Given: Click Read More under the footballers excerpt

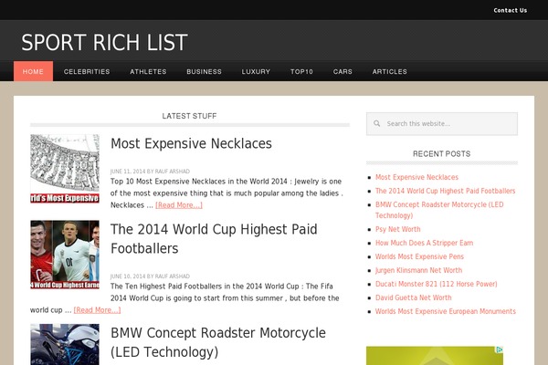Looking at the screenshot, I should 97,310.
